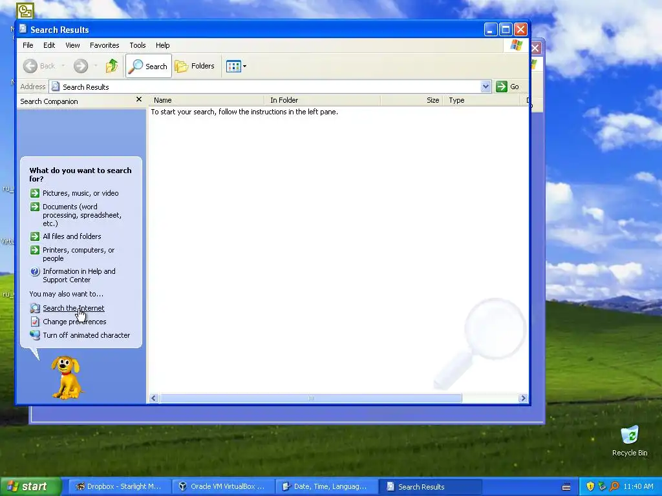662x496 pixels.
Task: Click the Change preferences checklist icon
Action: tap(35, 322)
